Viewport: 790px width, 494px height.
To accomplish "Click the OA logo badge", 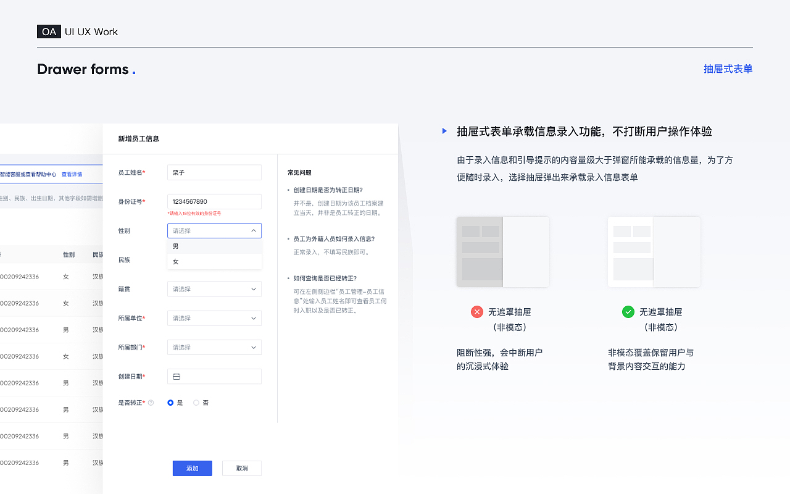I will (x=49, y=31).
